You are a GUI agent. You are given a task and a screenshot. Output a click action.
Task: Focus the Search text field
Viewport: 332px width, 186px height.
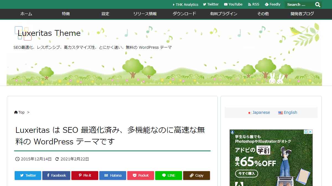tap(300, 4)
